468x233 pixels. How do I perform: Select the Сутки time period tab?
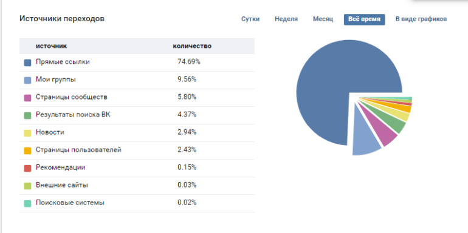pos(250,19)
